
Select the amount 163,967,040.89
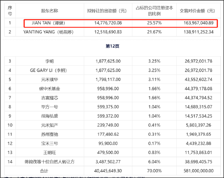pyautogui.click(x=198, y=23)
